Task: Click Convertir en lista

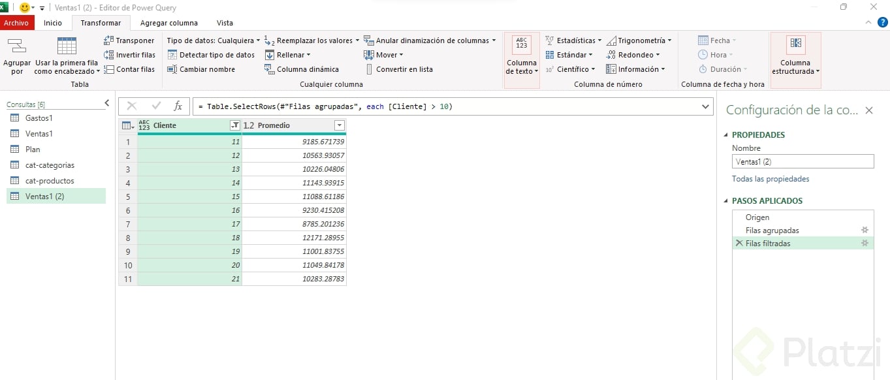Action: [x=398, y=69]
